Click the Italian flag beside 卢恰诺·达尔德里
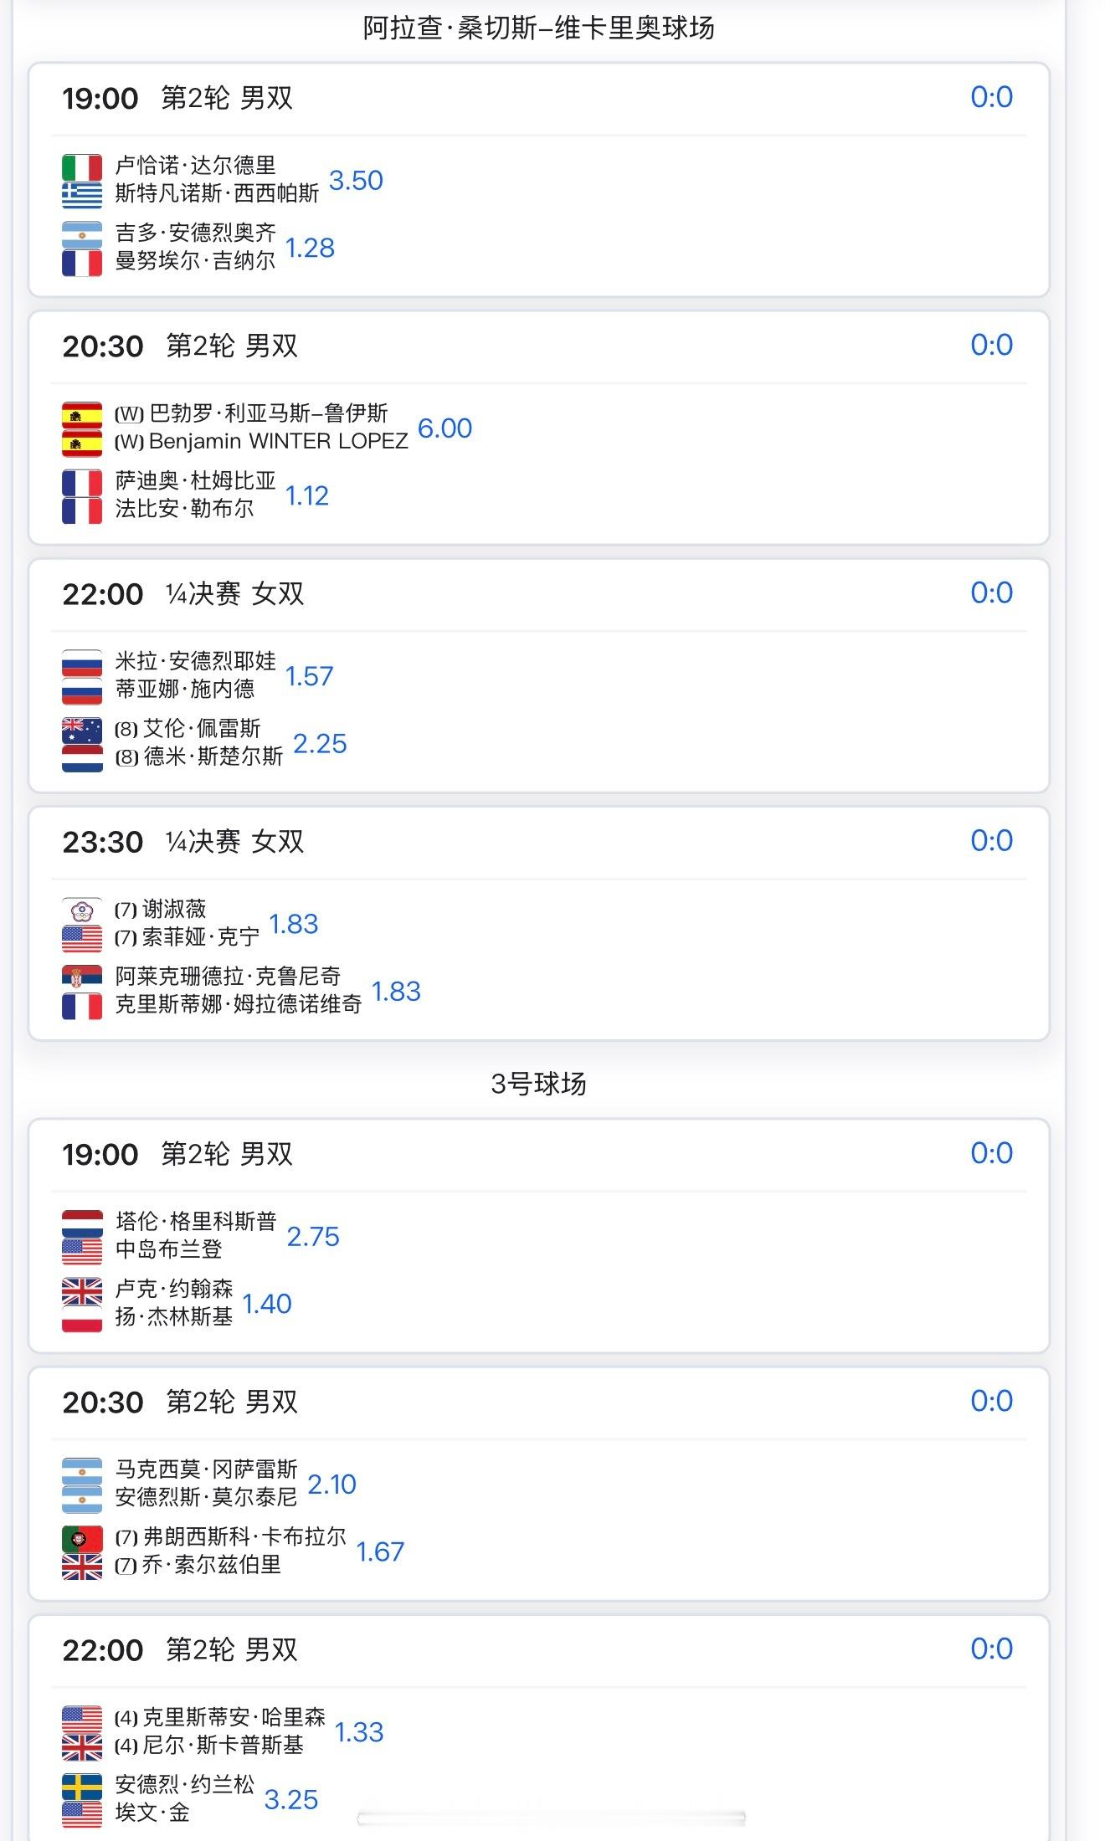 coord(82,167)
